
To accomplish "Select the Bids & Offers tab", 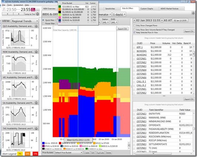I will (x=128, y=8).
